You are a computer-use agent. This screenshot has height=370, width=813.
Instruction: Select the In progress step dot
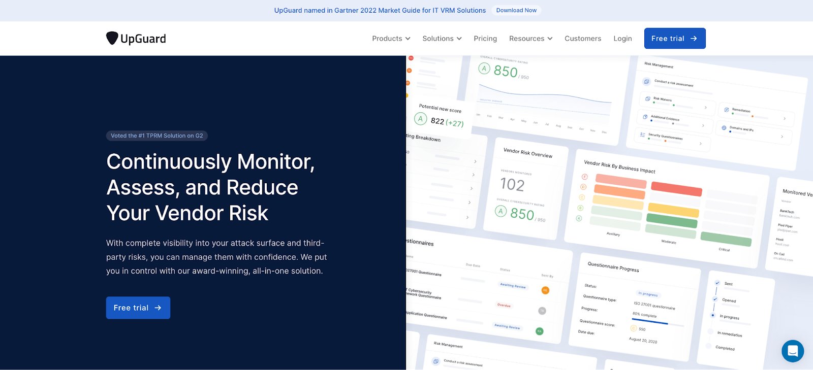pos(713,315)
